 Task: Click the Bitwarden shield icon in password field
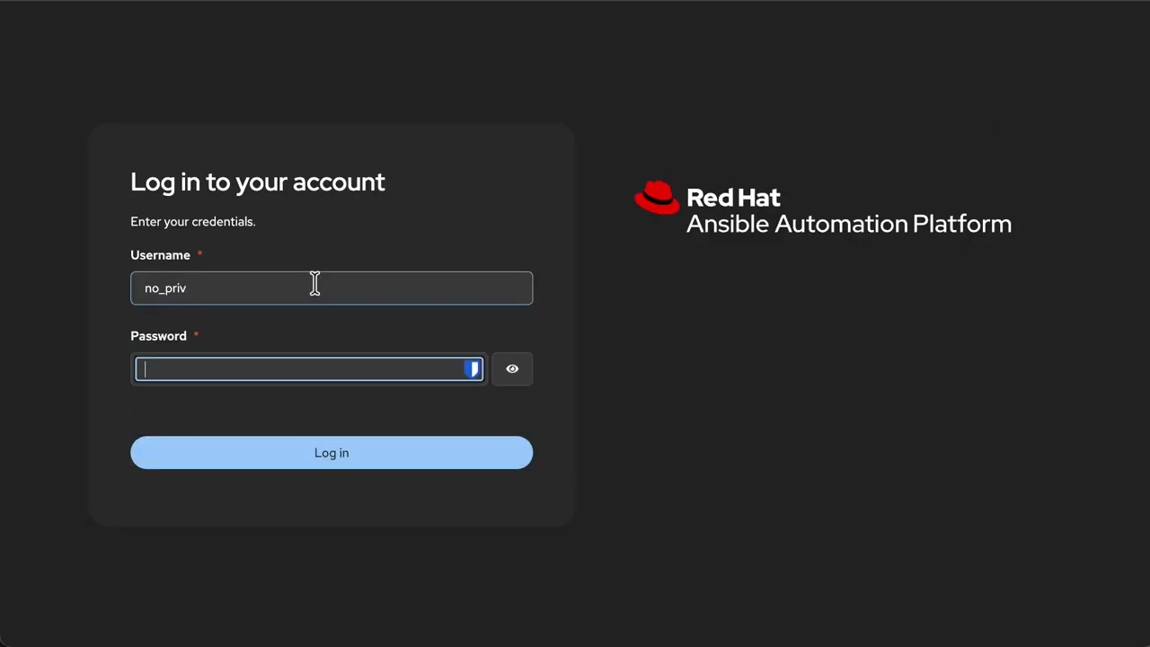click(x=472, y=369)
